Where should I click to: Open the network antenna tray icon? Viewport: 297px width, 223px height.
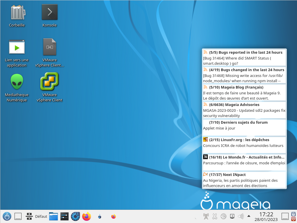click(206, 216)
